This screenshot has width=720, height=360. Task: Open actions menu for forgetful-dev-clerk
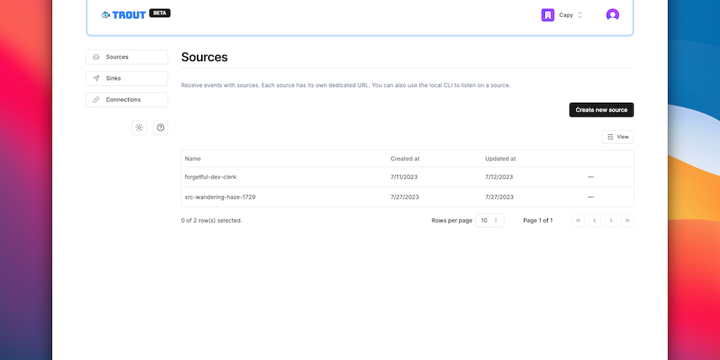pos(591,177)
